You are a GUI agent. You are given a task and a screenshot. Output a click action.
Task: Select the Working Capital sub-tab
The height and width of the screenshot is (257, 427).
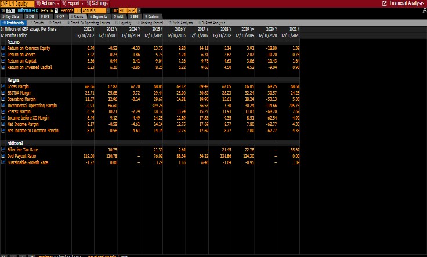click(x=150, y=23)
